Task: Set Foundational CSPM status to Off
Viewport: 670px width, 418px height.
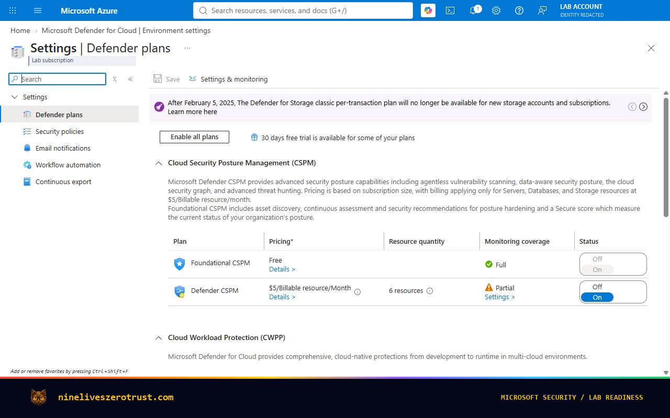Action: [x=597, y=259]
